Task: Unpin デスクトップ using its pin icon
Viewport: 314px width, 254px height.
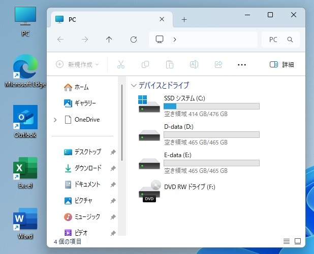Action: click(x=113, y=152)
